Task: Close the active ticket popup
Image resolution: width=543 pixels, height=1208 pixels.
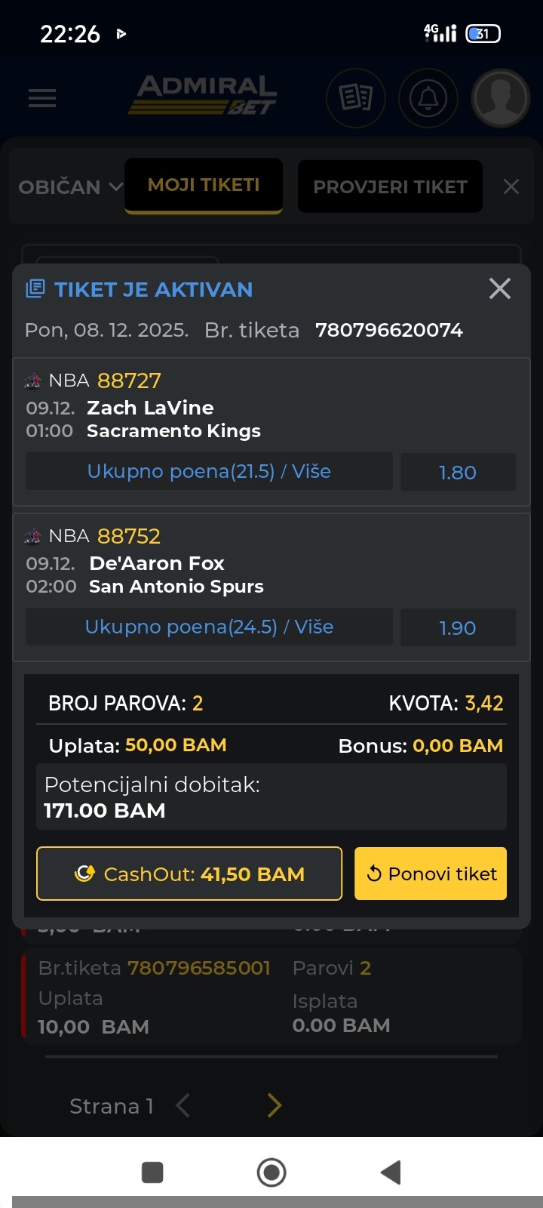Action: (500, 288)
